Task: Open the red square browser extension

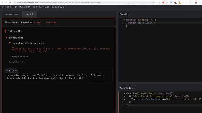Action: point(163,3)
